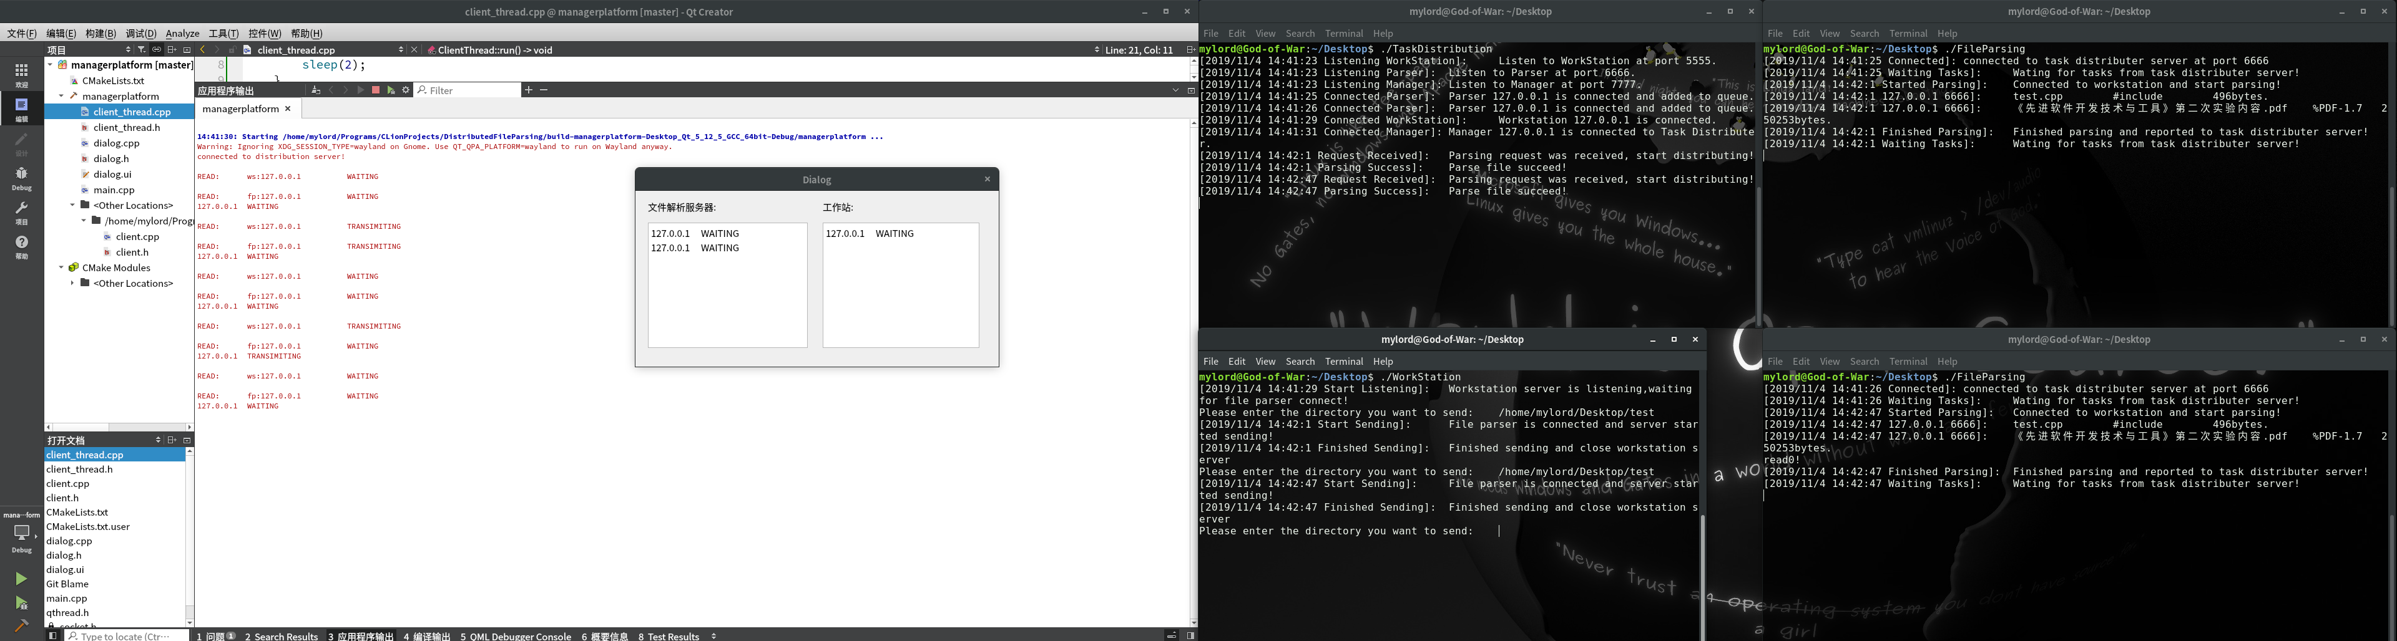Viewport: 2397px width, 641px height.
Task: Click green Run button in sidebar
Action: tap(21, 579)
